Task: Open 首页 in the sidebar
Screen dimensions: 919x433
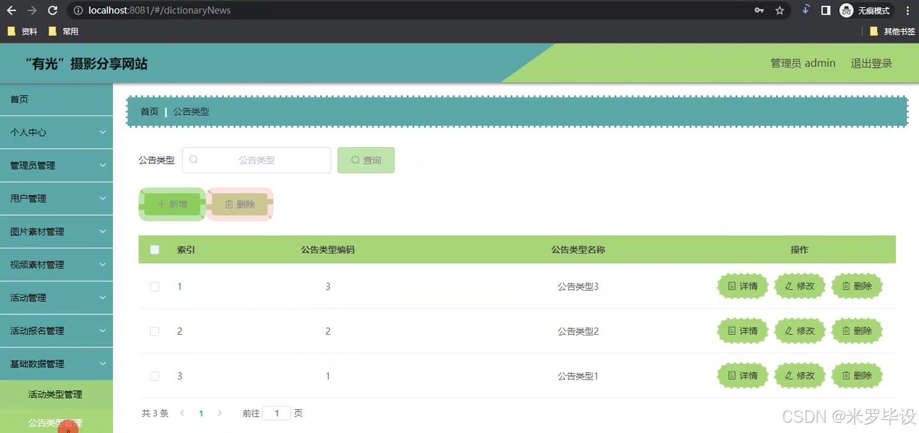Action: point(56,99)
